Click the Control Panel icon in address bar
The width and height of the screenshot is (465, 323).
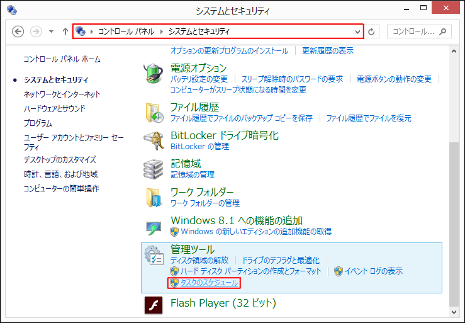[x=81, y=31]
